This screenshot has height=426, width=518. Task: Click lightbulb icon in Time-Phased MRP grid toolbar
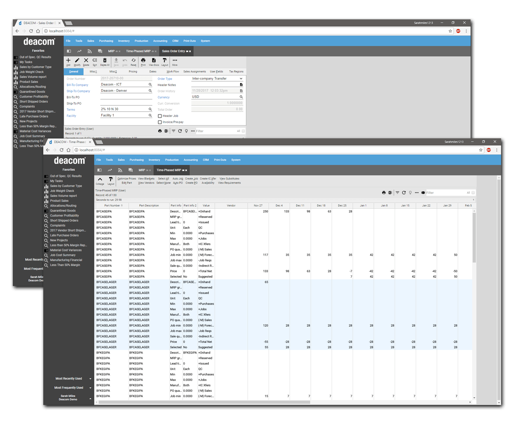pos(410,193)
